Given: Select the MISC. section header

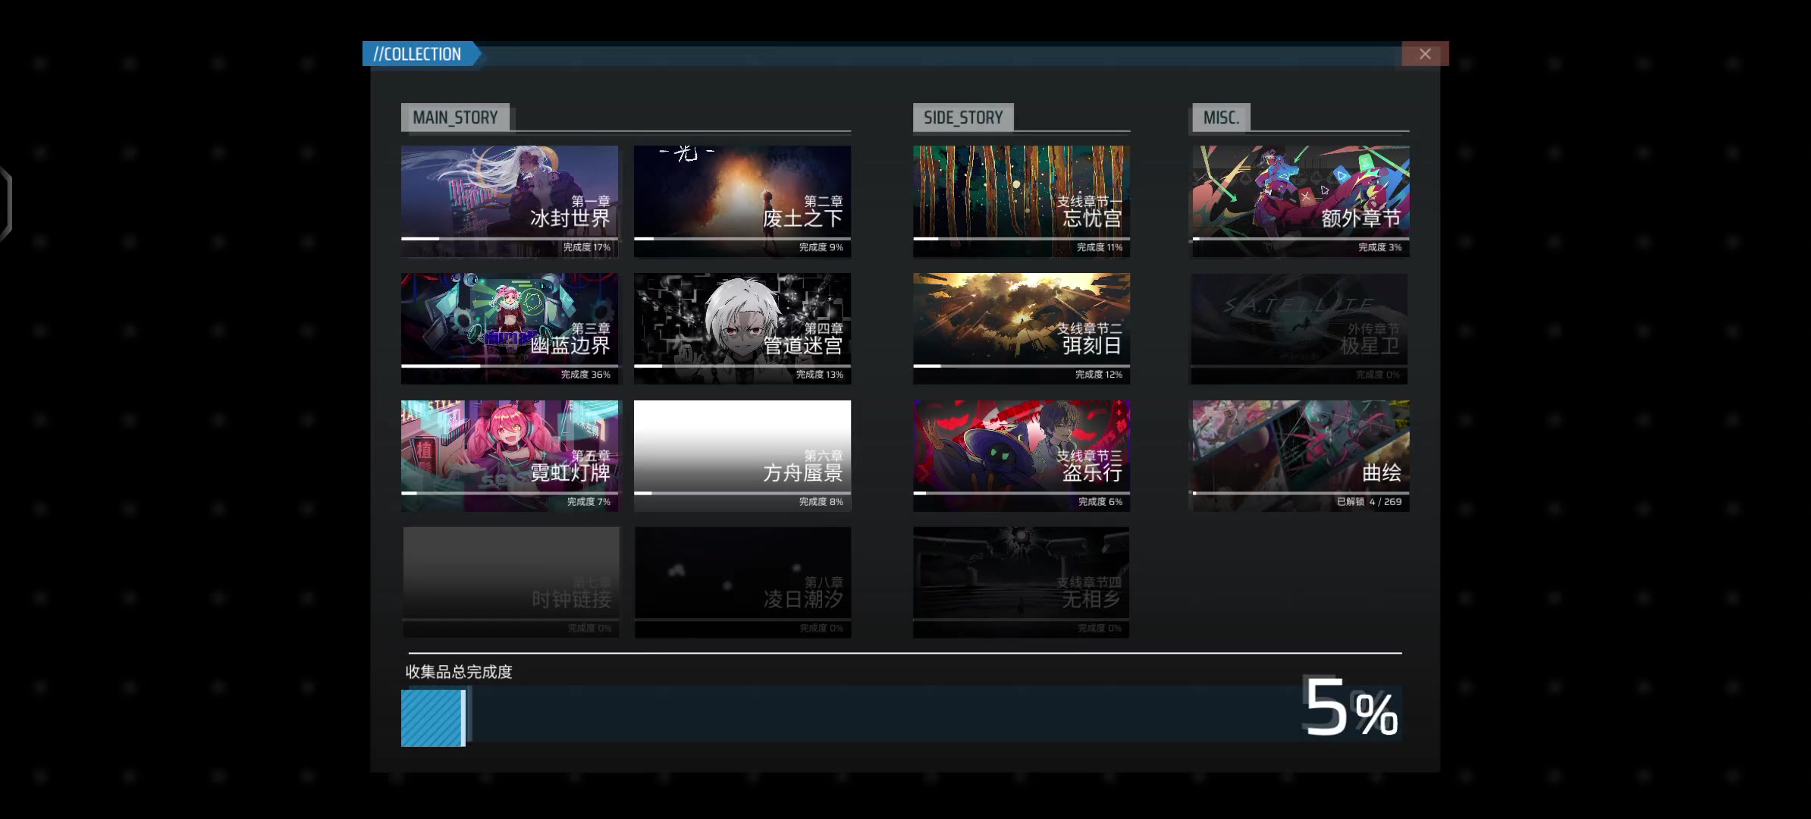Looking at the screenshot, I should [x=1221, y=118].
